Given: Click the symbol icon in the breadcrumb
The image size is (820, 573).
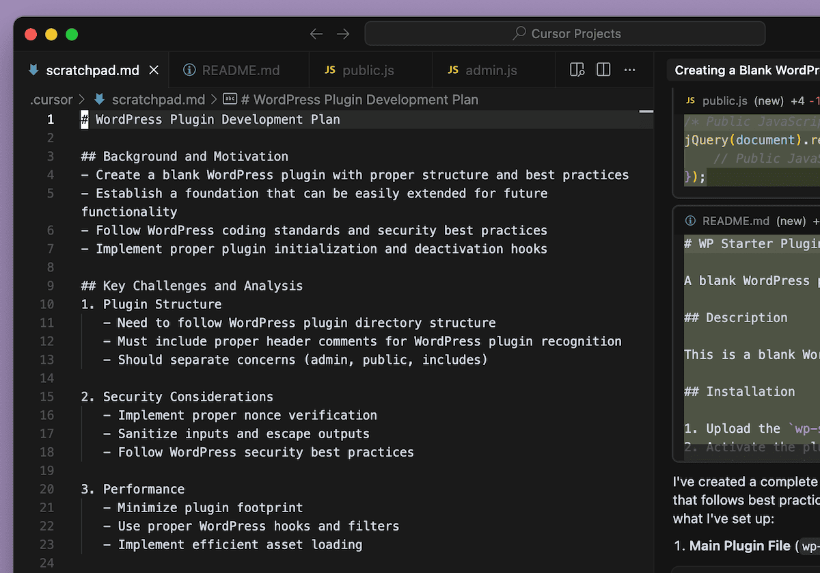Looking at the screenshot, I should tap(230, 100).
